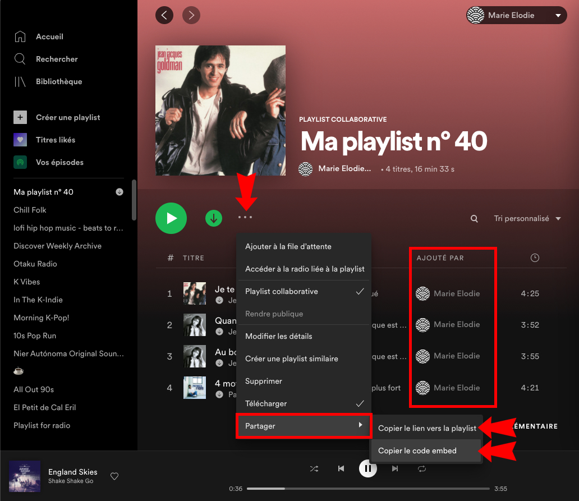This screenshot has width=579, height=501.
Task: Pause the current track
Action: tap(368, 468)
